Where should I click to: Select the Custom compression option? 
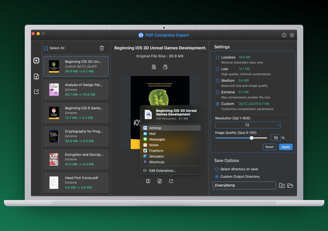pos(218,104)
